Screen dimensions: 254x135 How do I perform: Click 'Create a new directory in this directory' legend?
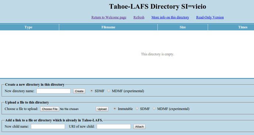[x=35, y=84]
